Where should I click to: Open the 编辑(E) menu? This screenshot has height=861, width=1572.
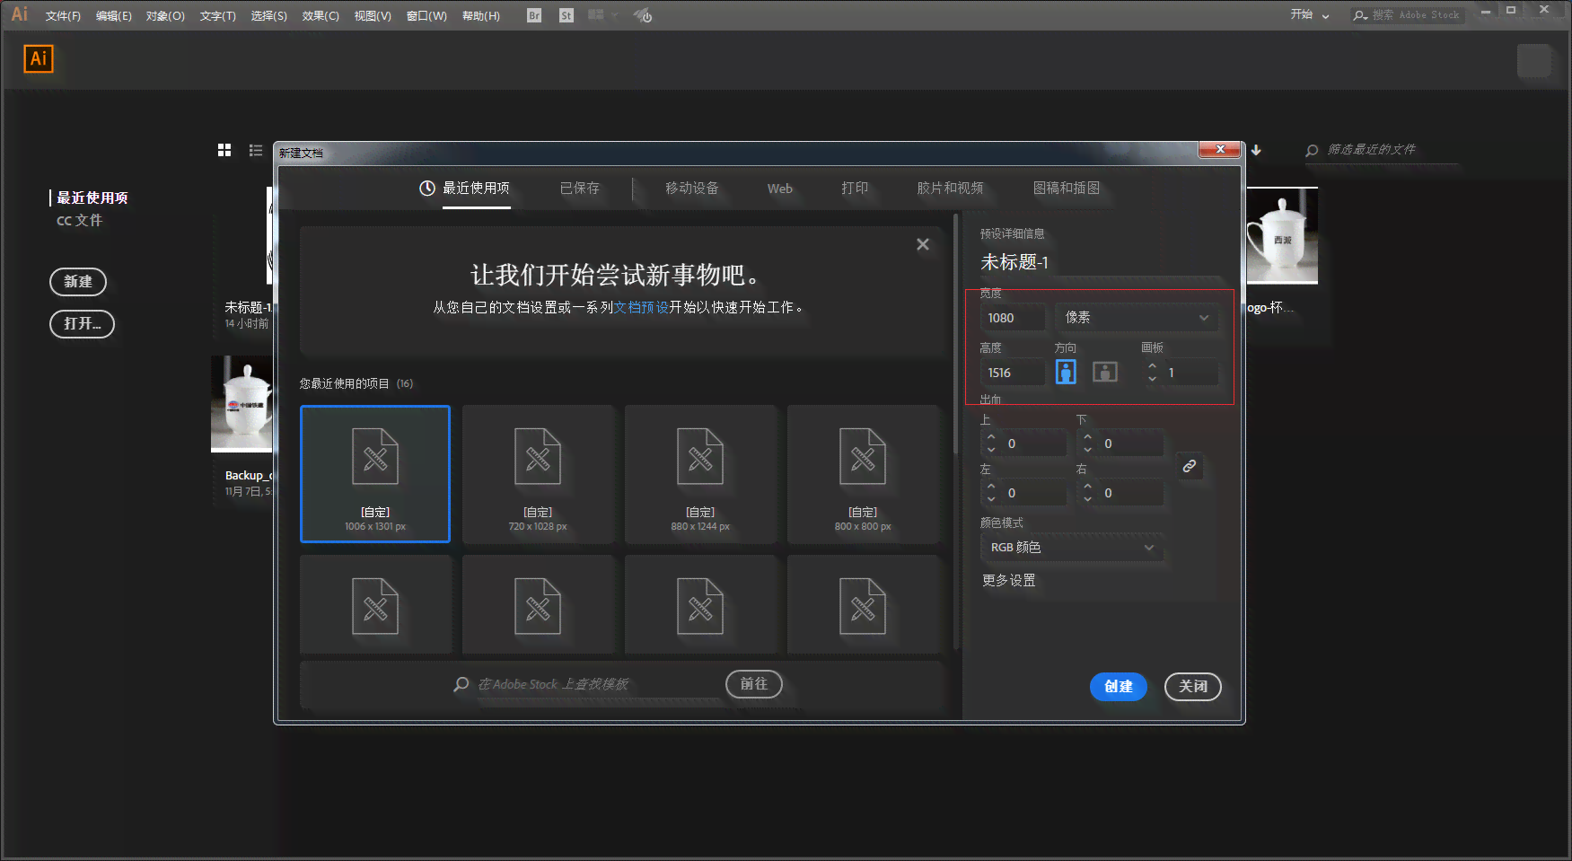coord(114,16)
